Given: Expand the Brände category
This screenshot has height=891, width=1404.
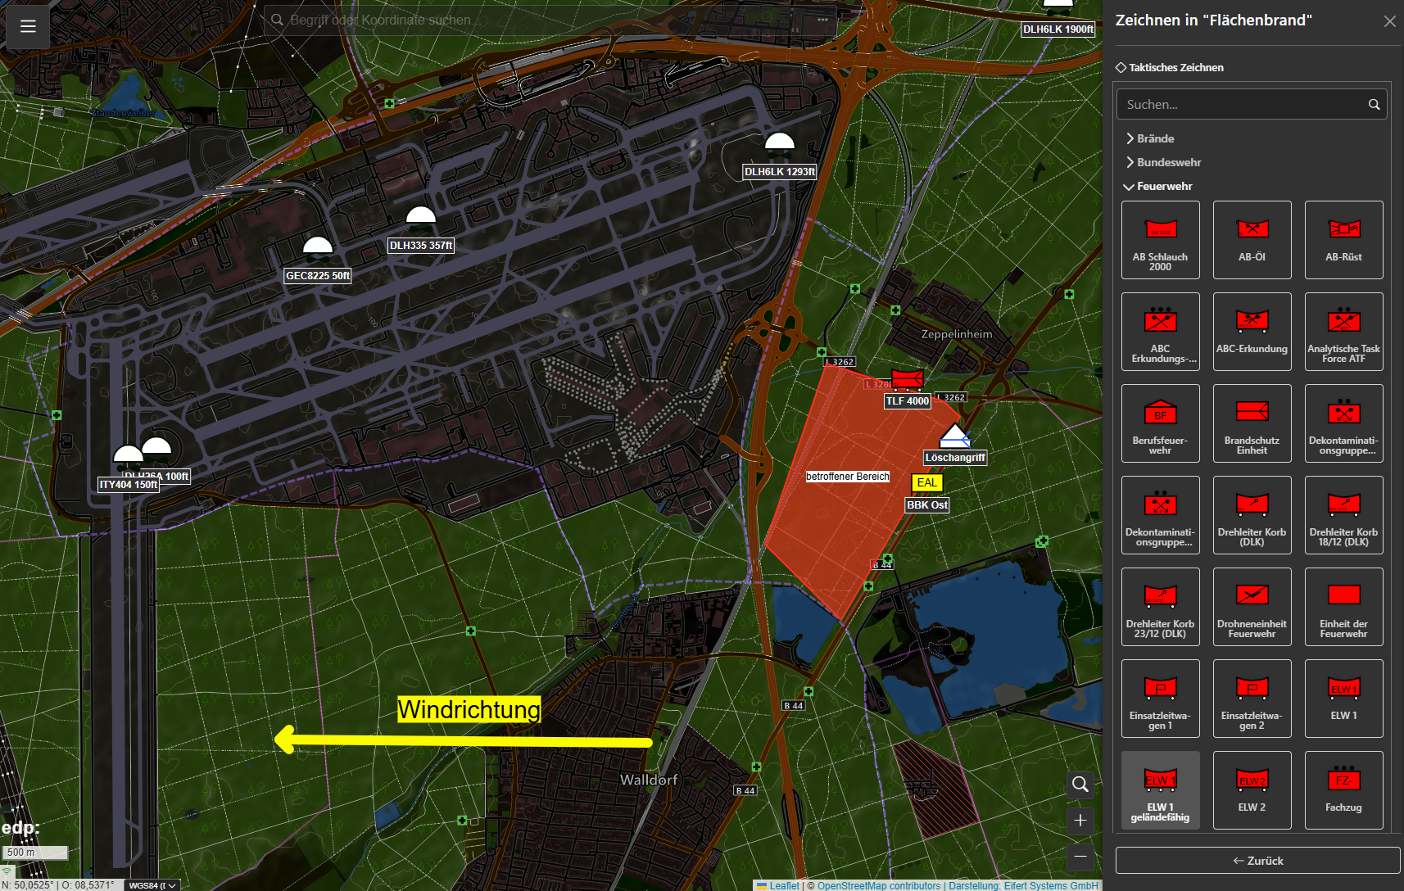Looking at the screenshot, I should click(1155, 138).
